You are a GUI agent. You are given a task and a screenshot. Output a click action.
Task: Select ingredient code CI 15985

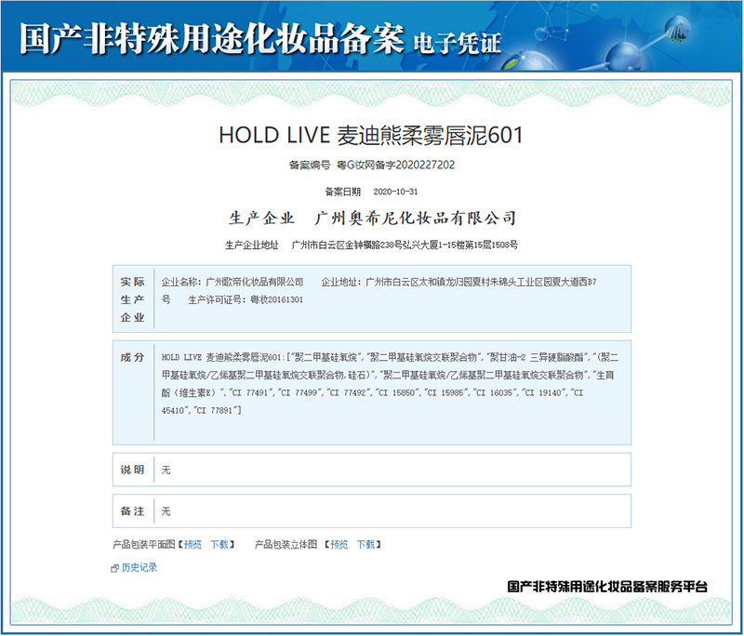(447, 392)
